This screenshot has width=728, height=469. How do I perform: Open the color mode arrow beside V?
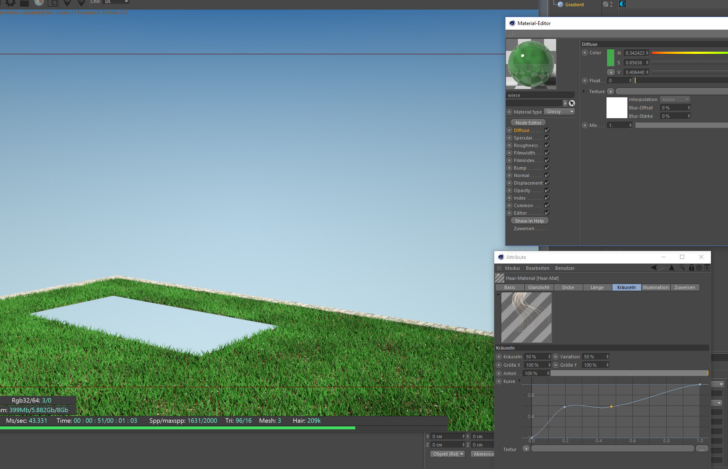point(611,72)
